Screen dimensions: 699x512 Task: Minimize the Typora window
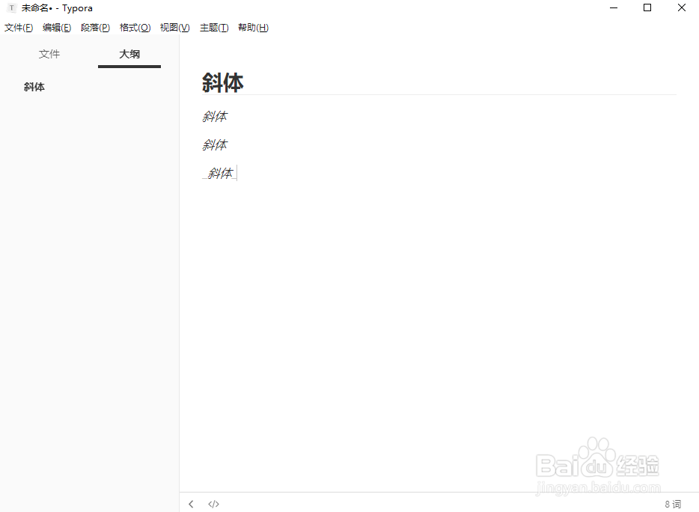coord(614,8)
